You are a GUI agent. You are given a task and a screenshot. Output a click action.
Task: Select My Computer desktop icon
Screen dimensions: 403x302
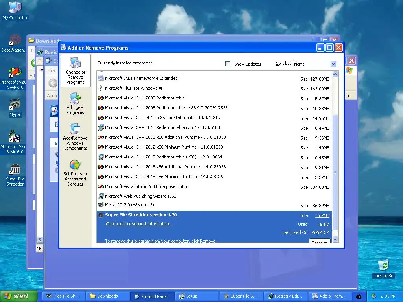(x=15, y=7)
